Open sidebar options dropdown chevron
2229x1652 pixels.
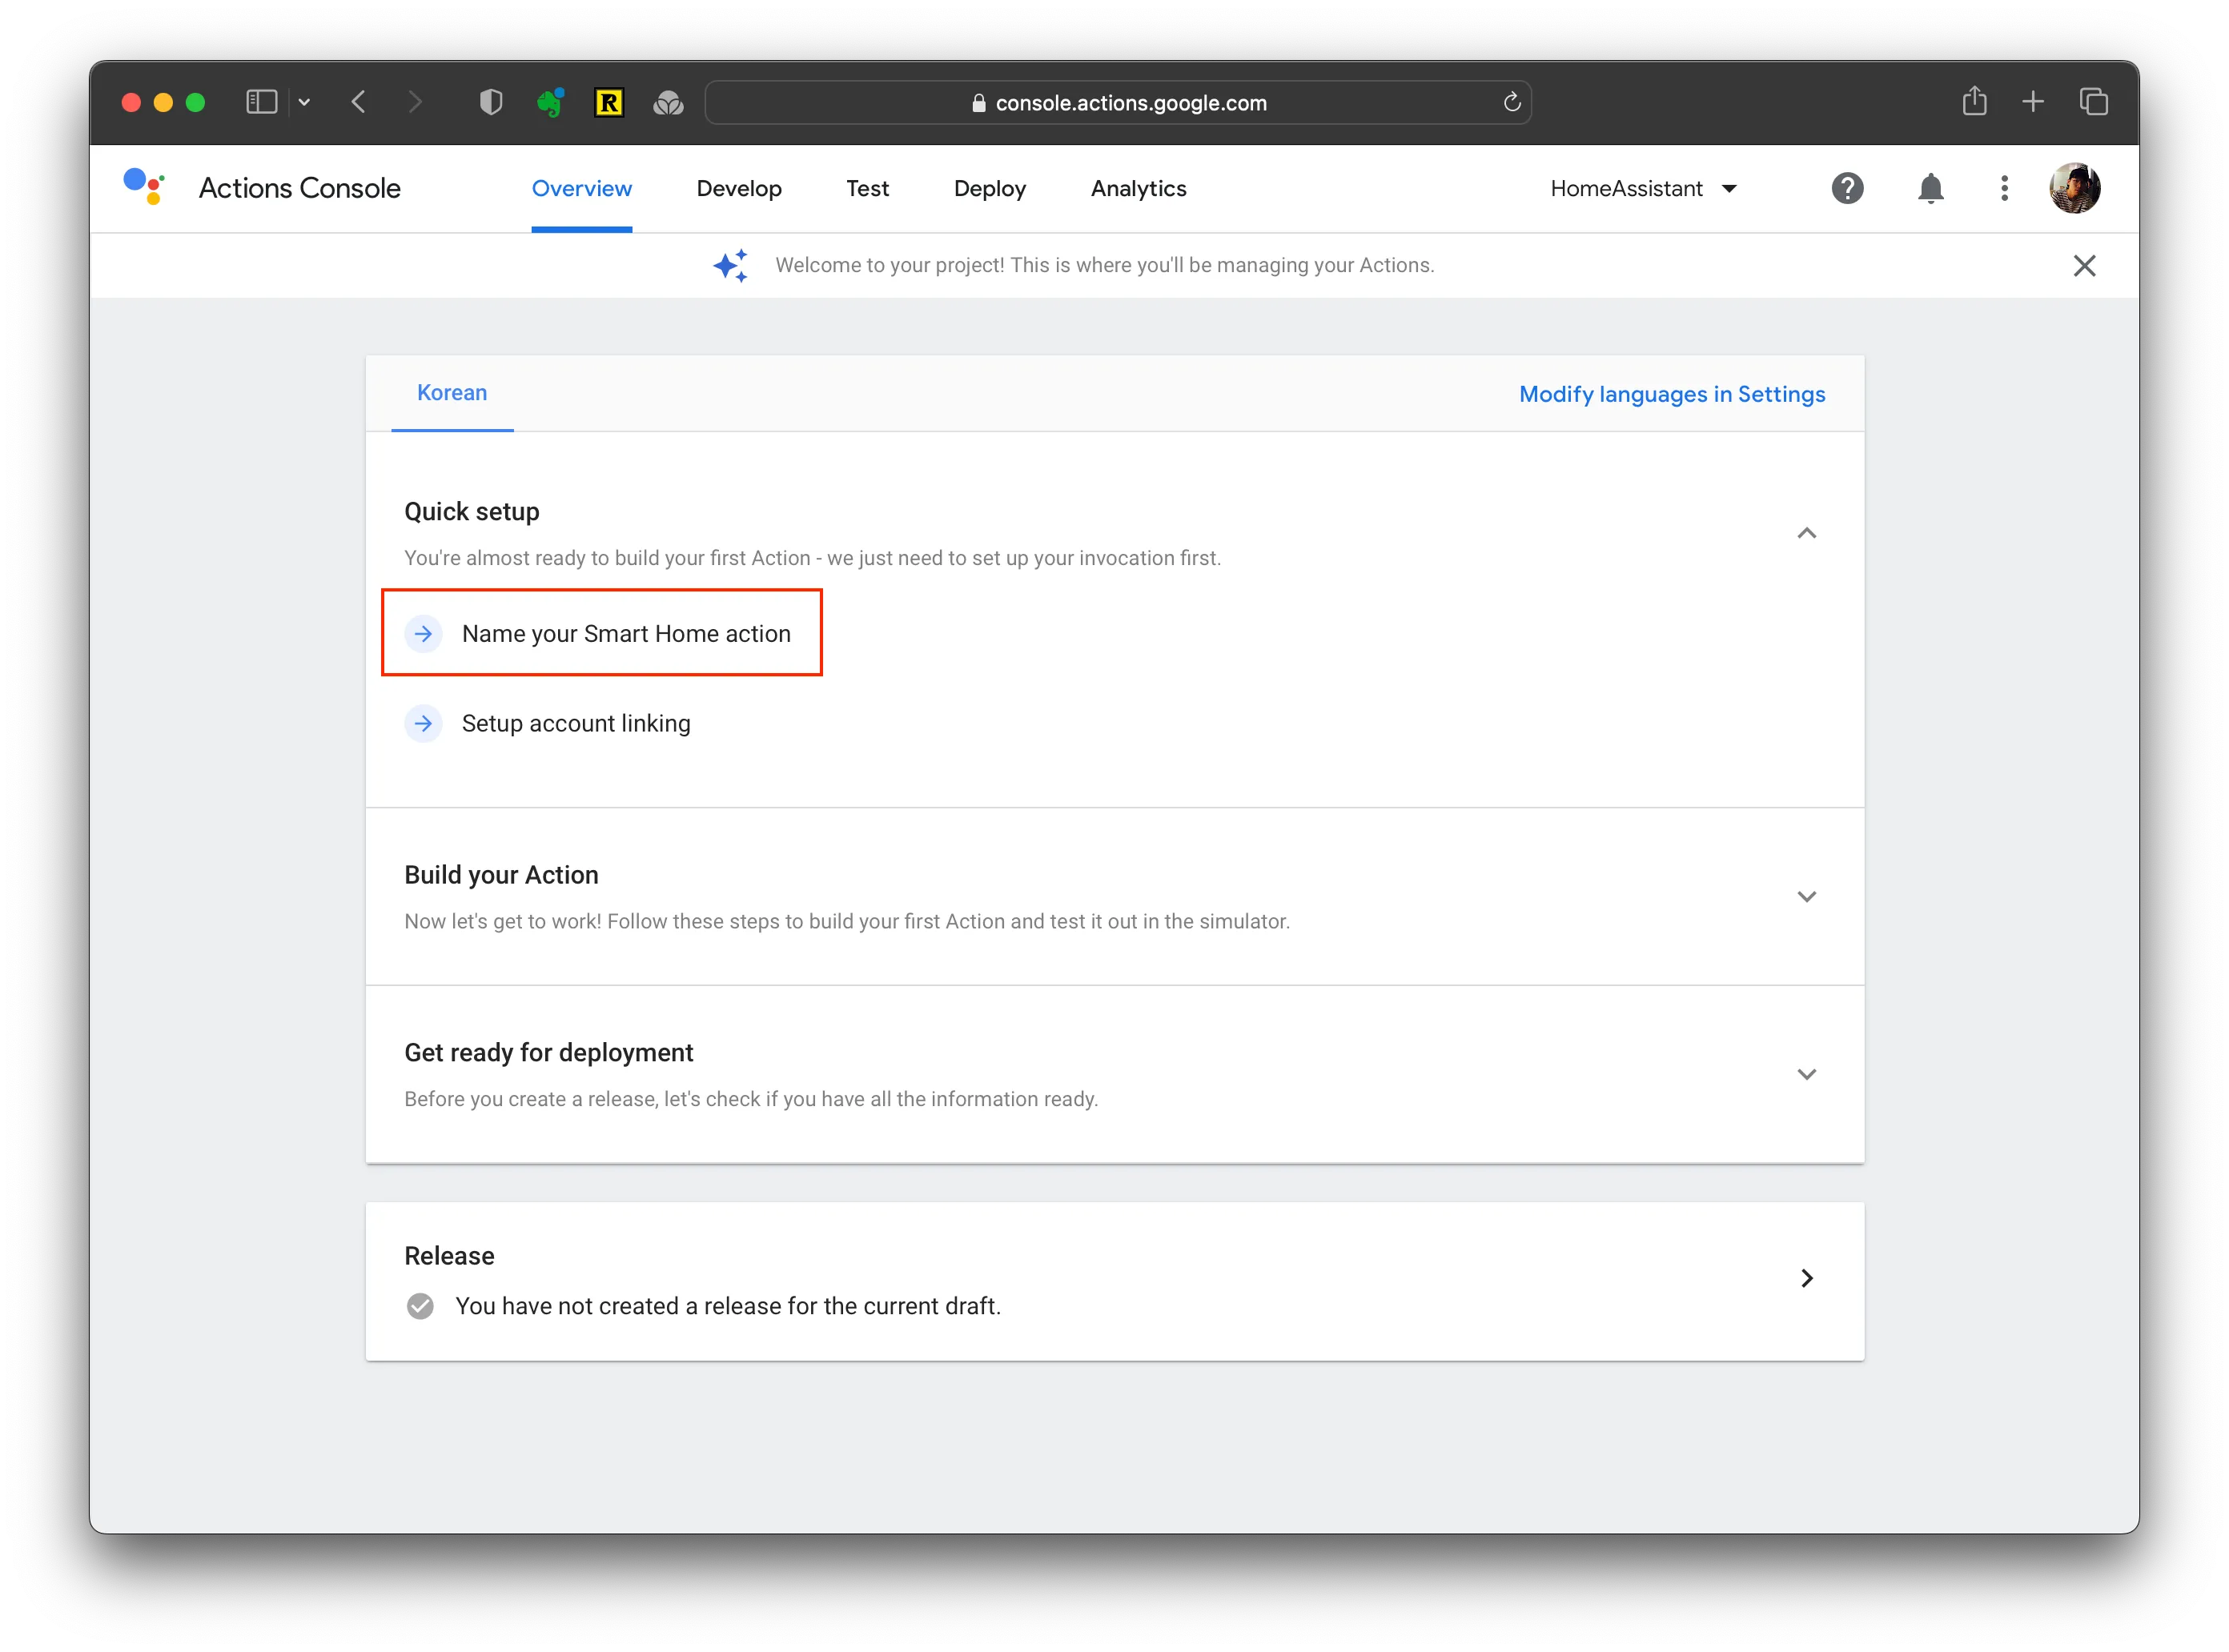coord(304,102)
